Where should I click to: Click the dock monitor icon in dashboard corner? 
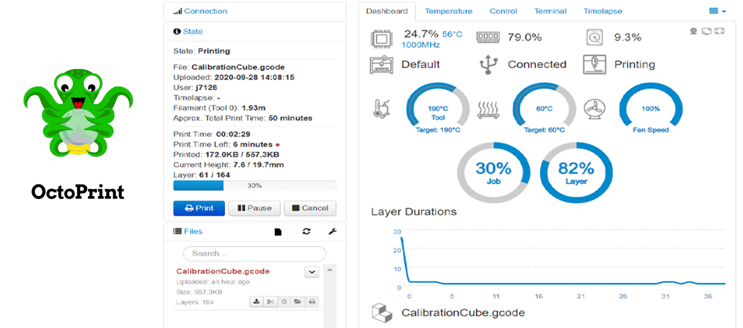coord(706,31)
